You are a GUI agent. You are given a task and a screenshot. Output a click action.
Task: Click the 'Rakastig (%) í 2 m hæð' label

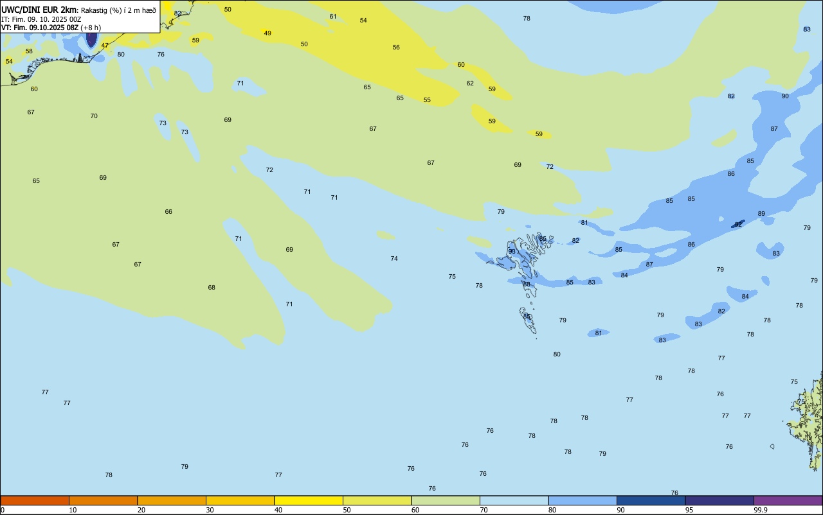118,10
